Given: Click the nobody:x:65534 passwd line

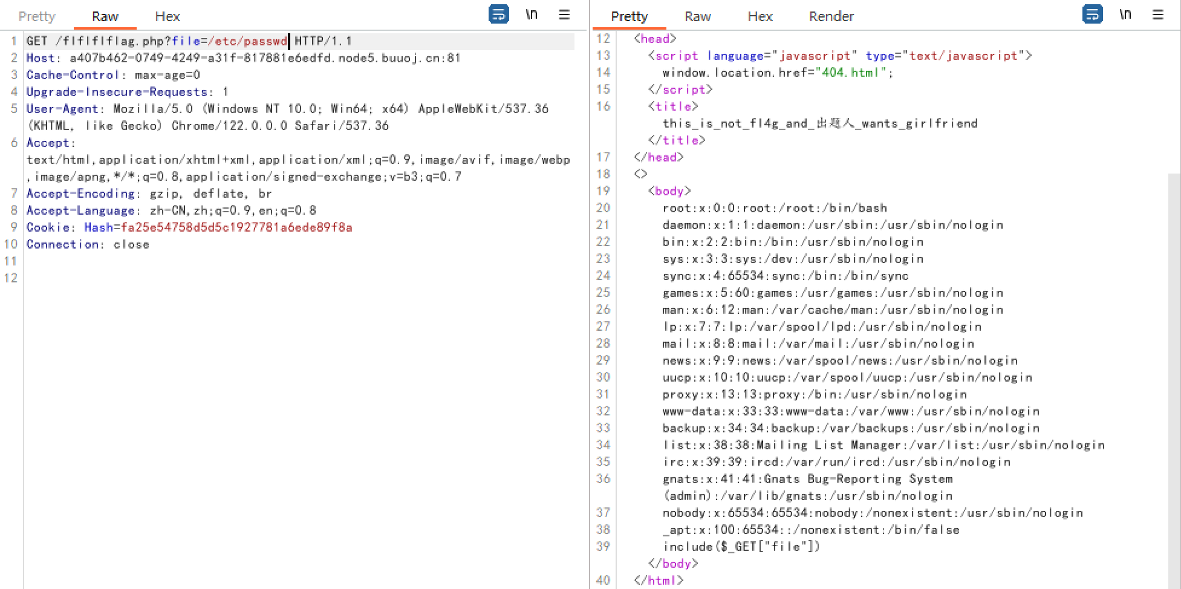Looking at the screenshot, I should (x=873, y=513).
